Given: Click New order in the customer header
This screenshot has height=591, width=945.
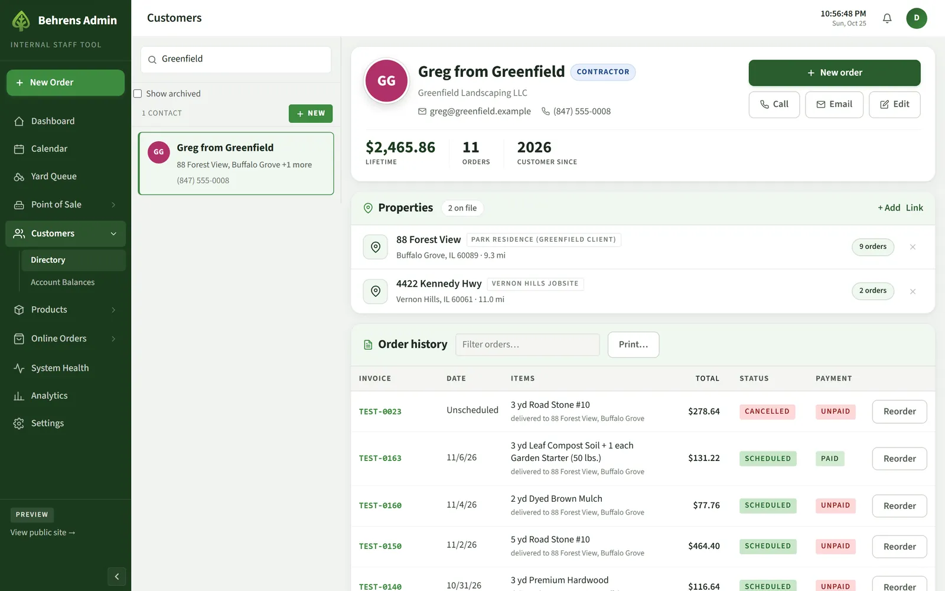Looking at the screenshot, I should [835, 73].
